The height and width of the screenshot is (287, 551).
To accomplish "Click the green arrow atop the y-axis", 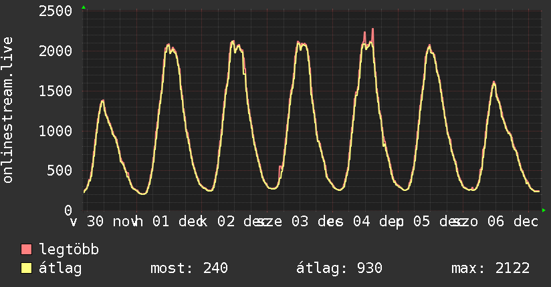I will point(84,7).
